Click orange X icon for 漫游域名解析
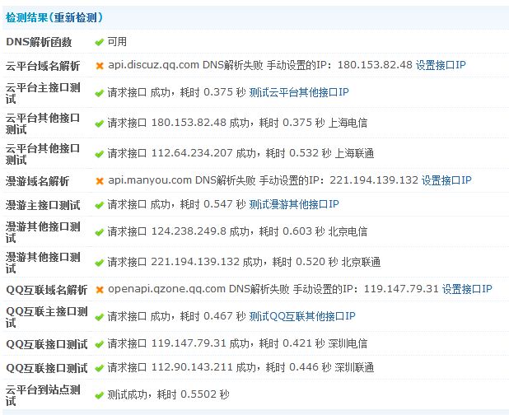This screenshot has height=415, width=509. coord(100,180)
